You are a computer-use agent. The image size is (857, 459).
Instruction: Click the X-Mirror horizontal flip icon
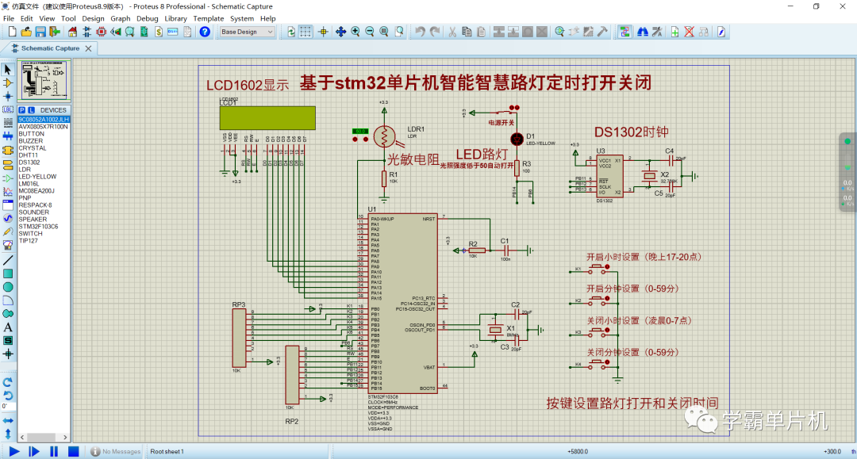tap(8, 421)
